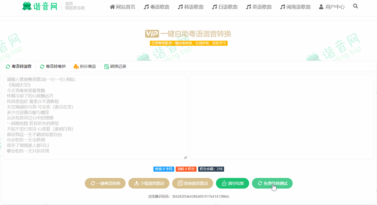Screen dimensions: 377x205
Task: Click into the lyrics input textarea
Action: (95, 117)
